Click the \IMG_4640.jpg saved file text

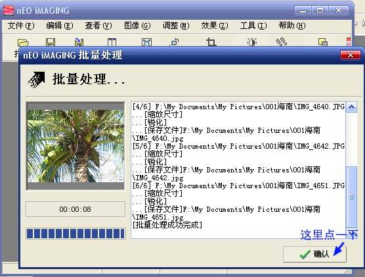coord(158,138)
